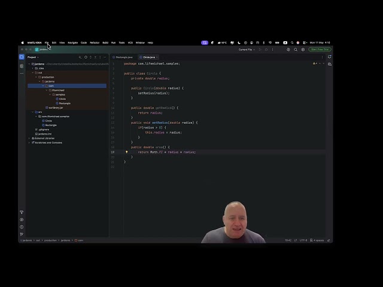Select ourlibrary.jar in project tree
This screenshot has width=383, height=287.
[x=54, y=108]
